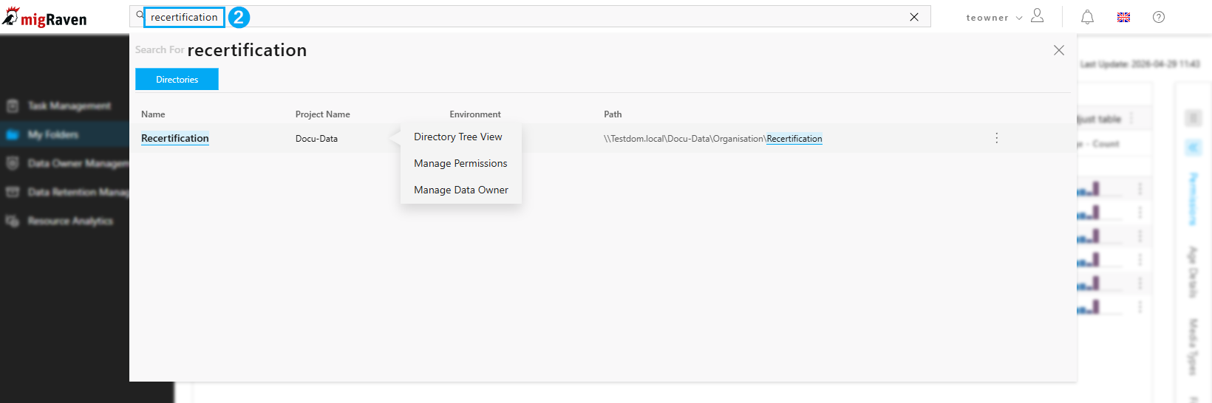Open the user profile icon
Viewport: 1212px width, 403px height.
pos(1037,15)
